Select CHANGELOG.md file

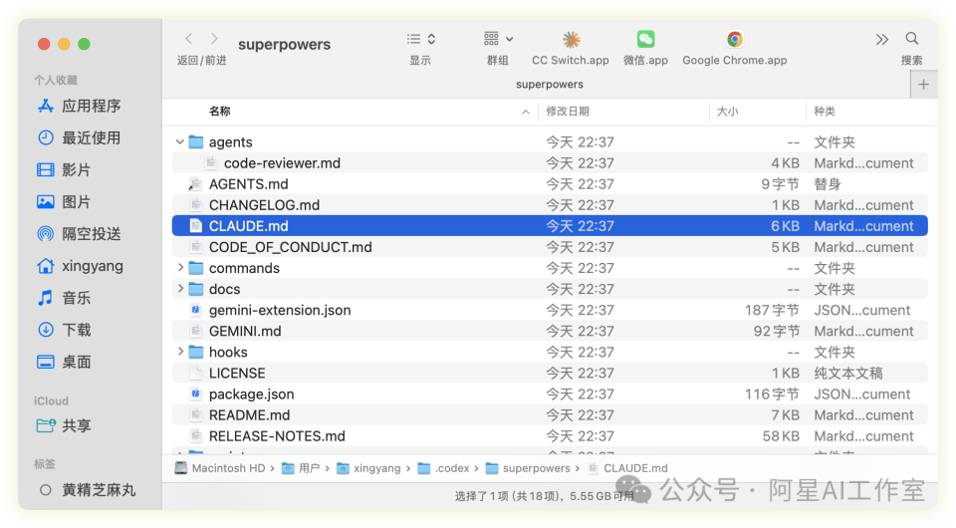(550, 205)
